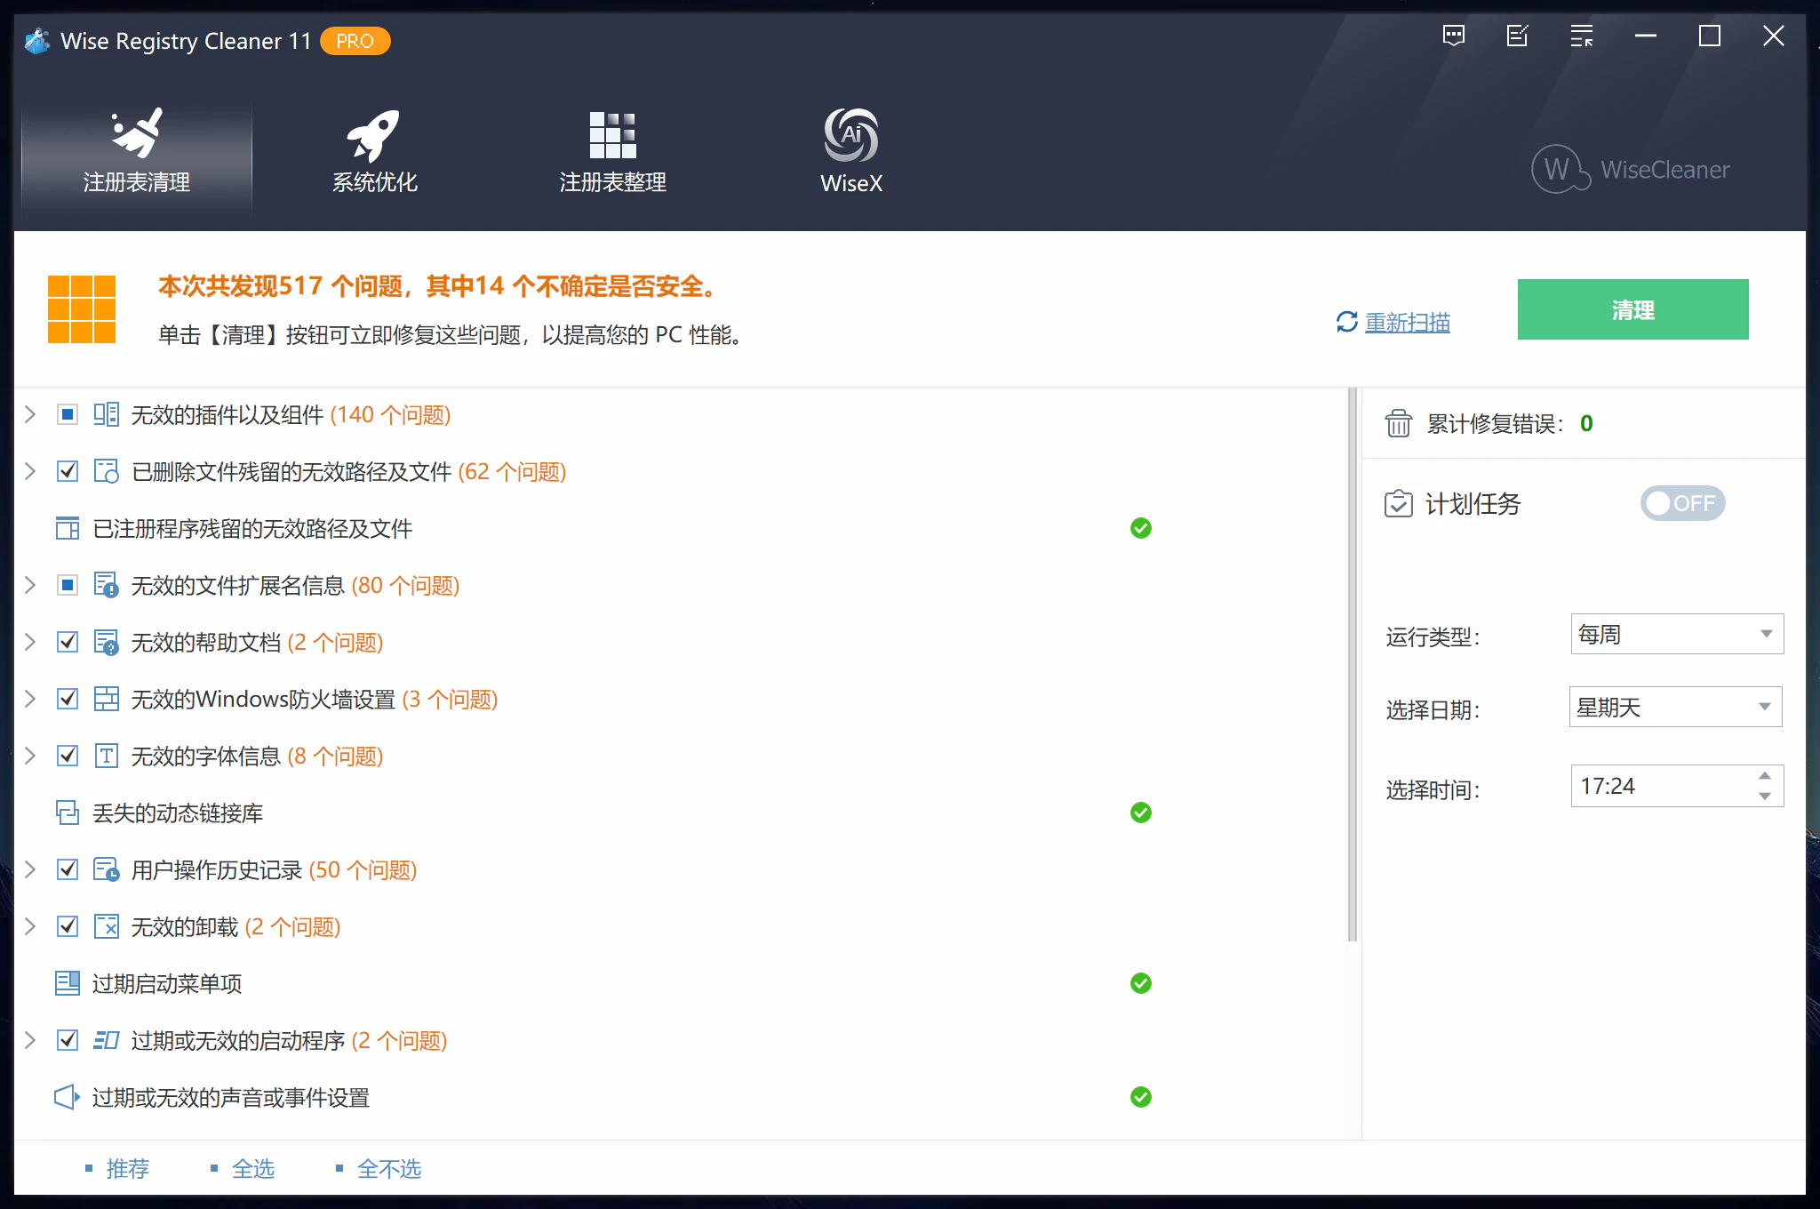This screenshot has width=1820, height=1209.
Task: Click the refresh icon next to 重新扫描
Action: point(1346,322)
